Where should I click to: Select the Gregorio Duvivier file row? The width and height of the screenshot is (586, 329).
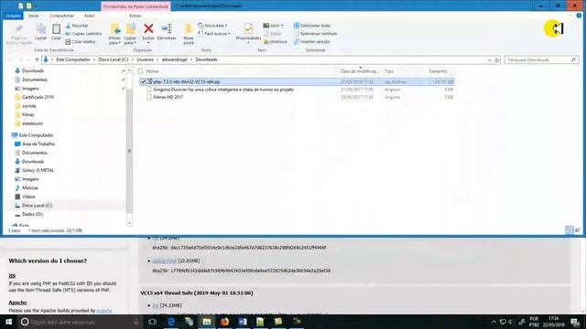point(297,90)
